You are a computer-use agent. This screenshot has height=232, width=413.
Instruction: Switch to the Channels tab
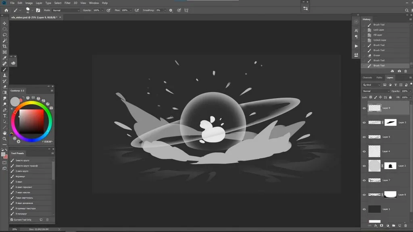367,78
